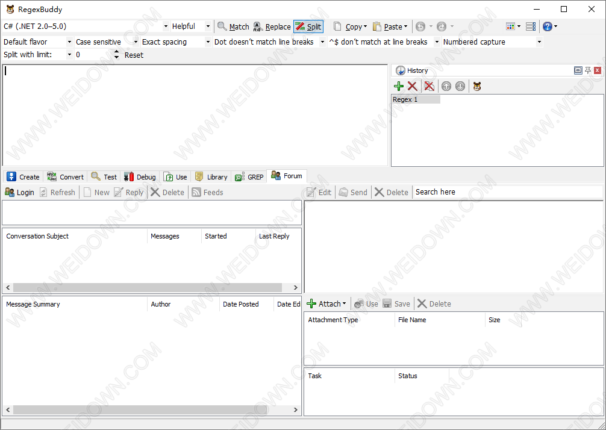
Task: Decrease the split limit with down arrow
Action: [x=117, y=58]
